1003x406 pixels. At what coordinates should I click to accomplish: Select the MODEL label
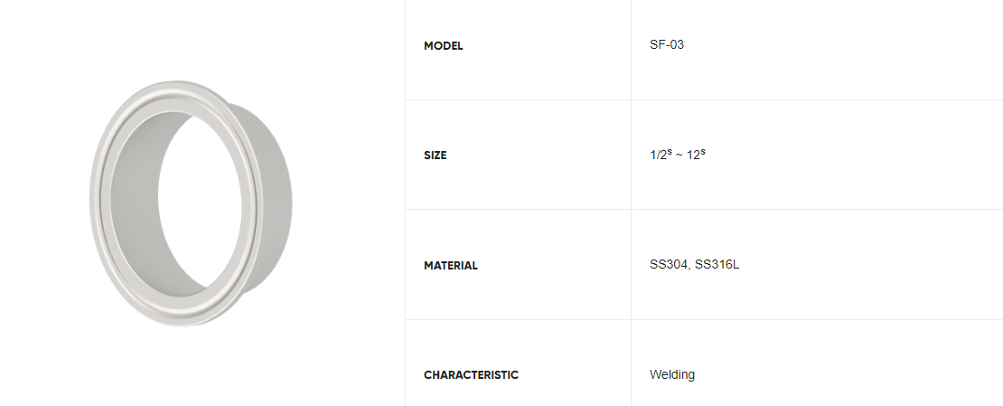(443, 45)
